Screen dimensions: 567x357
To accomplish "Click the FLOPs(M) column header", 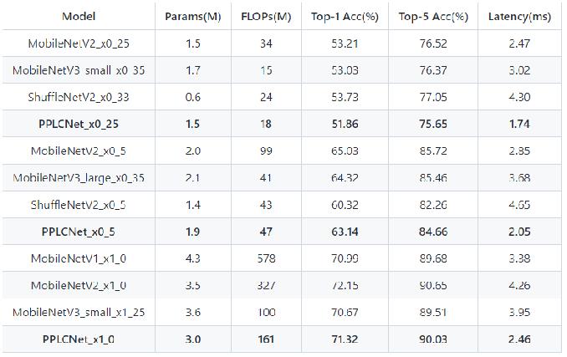I will (x=266, y=17).
